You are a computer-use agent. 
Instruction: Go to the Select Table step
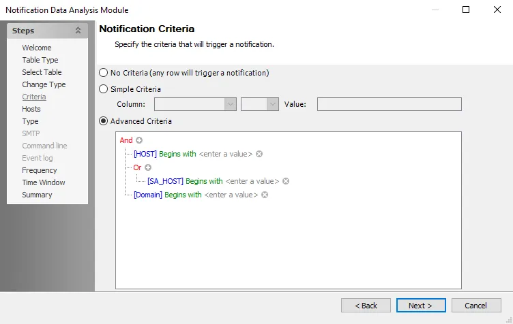click(42, 72)
